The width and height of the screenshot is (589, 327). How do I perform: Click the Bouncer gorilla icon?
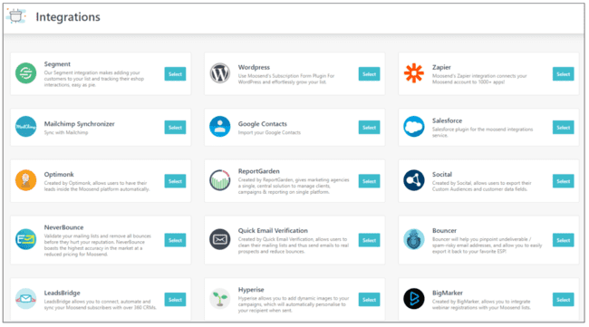[x=413, y=239]
